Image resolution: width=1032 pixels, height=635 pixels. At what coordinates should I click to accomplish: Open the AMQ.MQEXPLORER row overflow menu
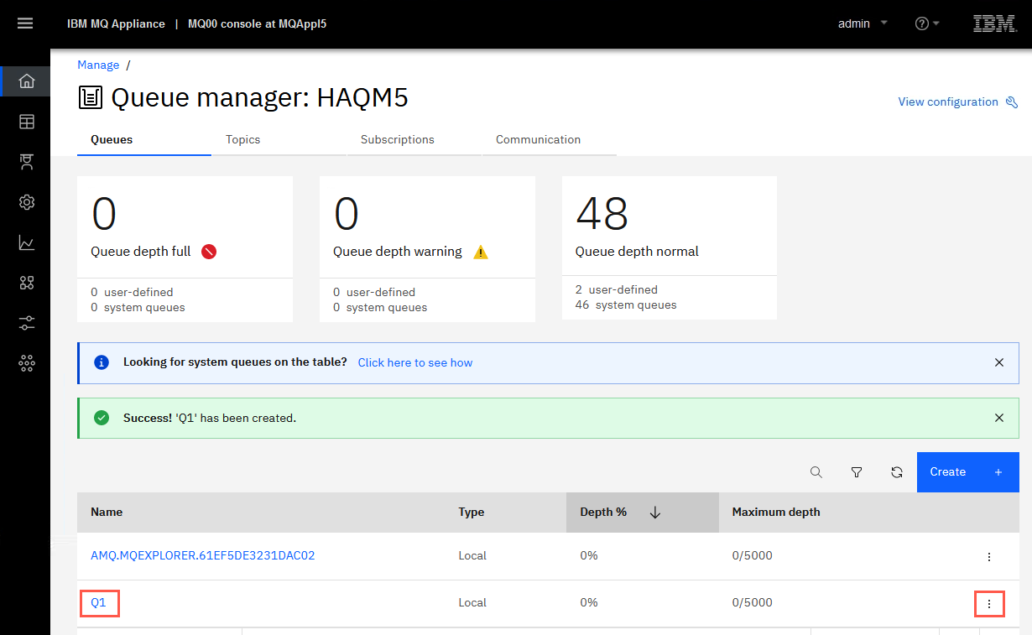pos(989,556)
